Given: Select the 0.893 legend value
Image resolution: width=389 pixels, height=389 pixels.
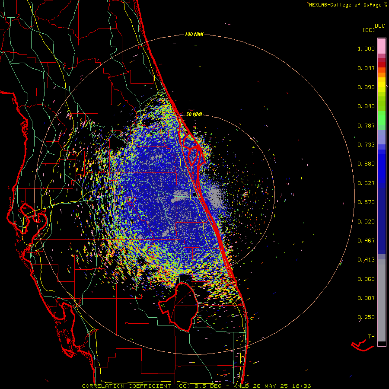Looking at the screenshot, I should pyautogui.click(x=366, y=87).
